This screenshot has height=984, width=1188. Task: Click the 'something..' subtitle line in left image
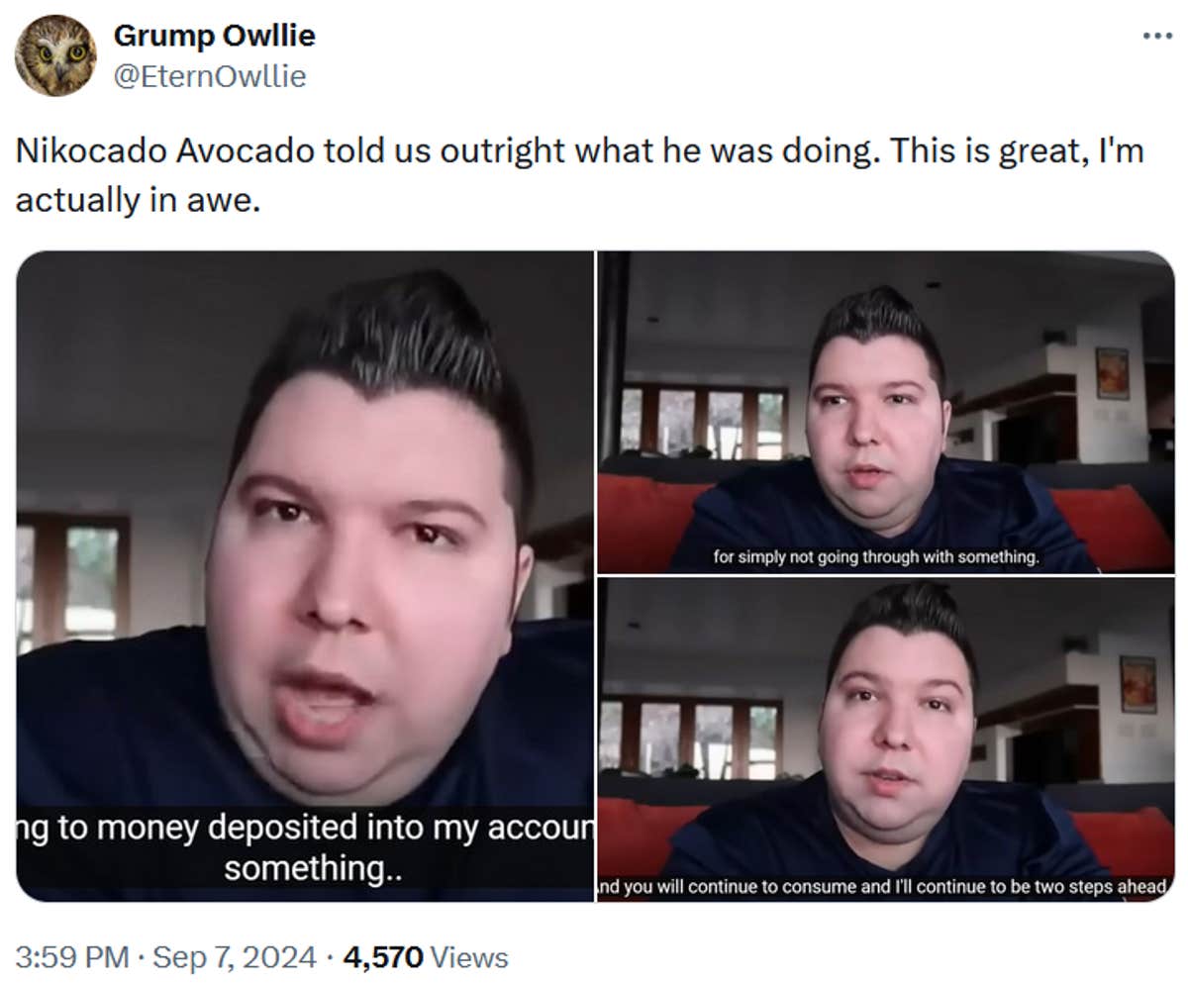coord(311,868)
